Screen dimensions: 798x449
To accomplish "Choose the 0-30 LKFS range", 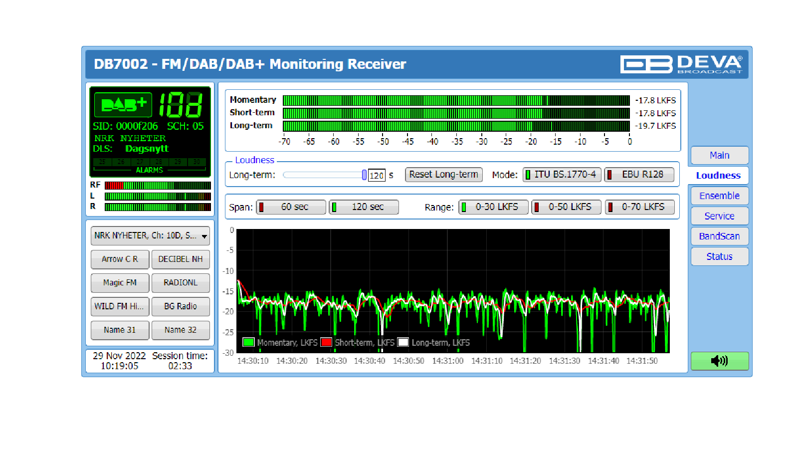I will tap(494, 207).
